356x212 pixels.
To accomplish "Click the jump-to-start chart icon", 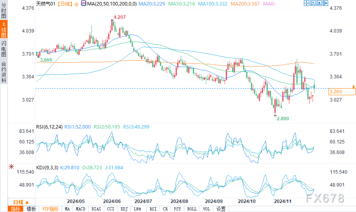I will coord(312,3).
